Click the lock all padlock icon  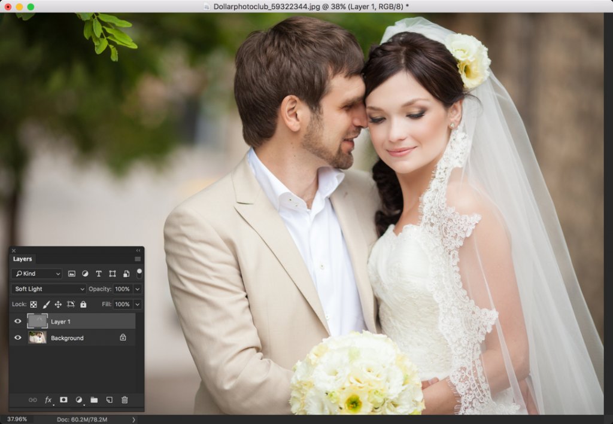(83, 304)
